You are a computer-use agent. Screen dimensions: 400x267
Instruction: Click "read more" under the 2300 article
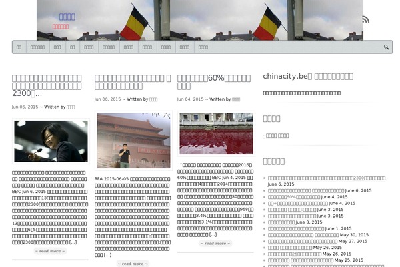[50, 251]
